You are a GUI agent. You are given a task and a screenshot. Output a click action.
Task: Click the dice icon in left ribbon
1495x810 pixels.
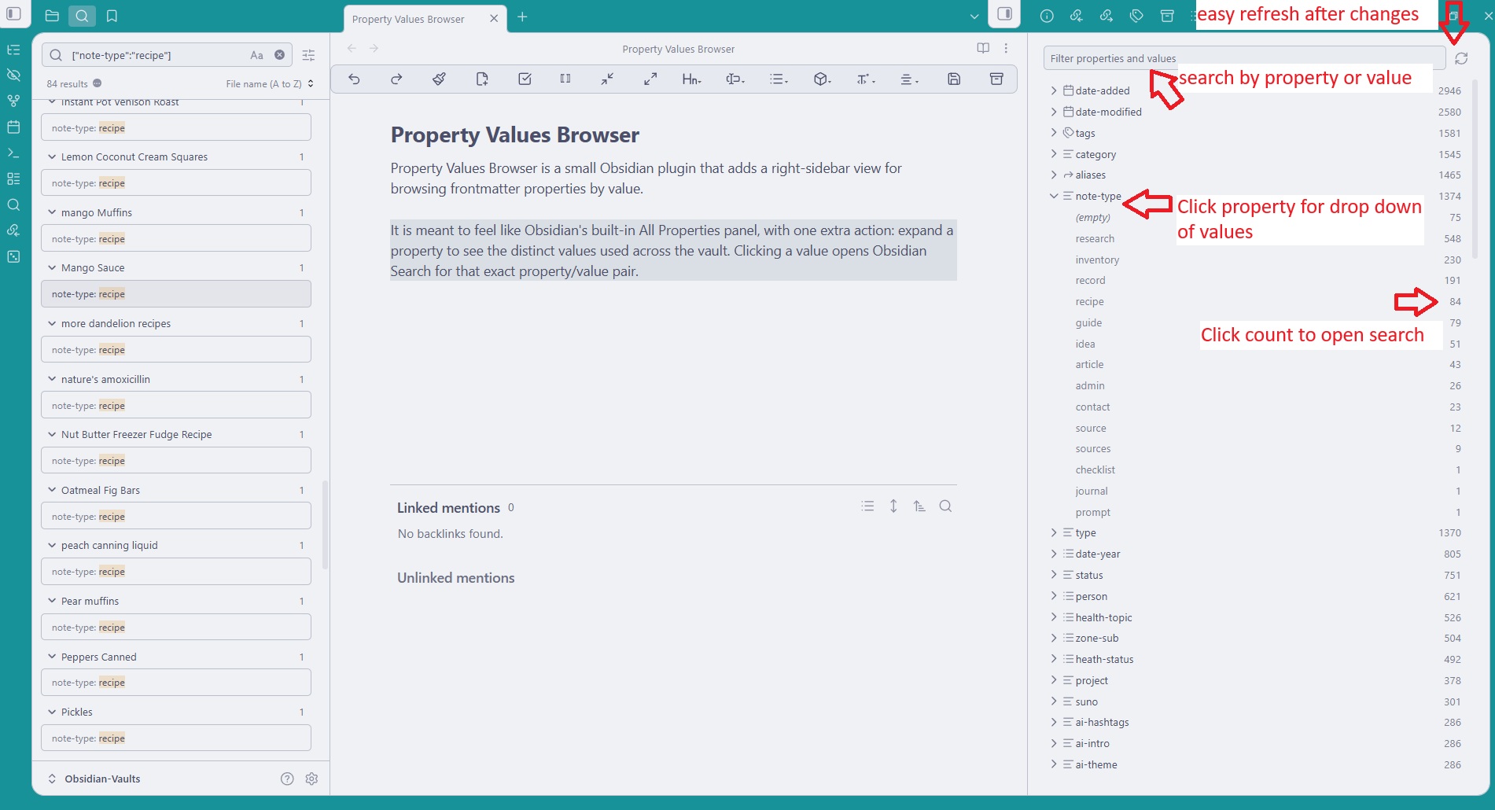13,257
